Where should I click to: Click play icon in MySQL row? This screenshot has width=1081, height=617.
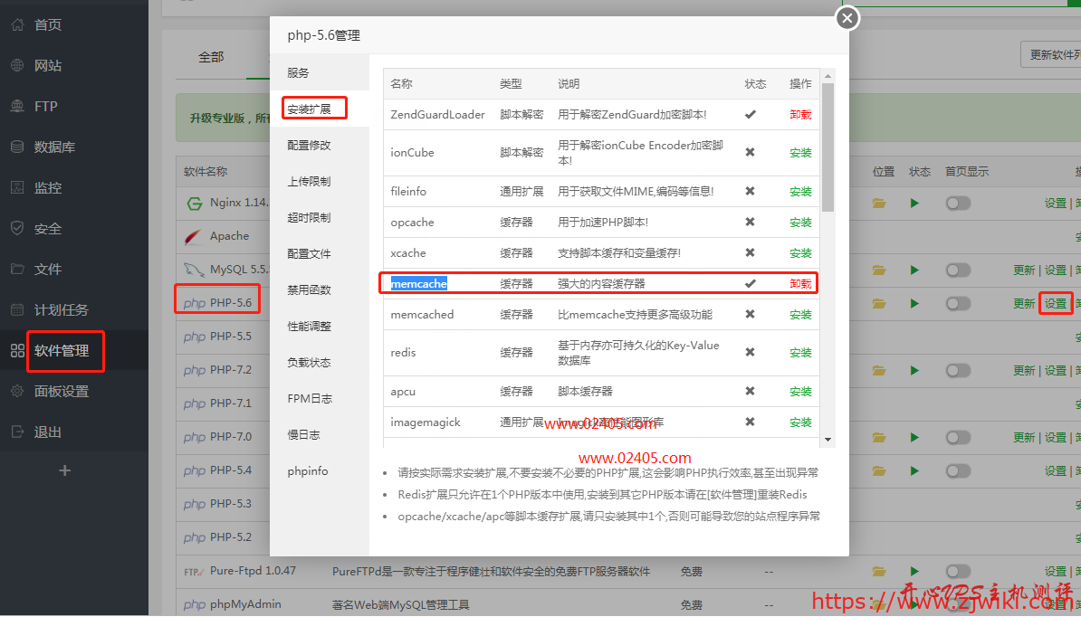tap(914, 270)
